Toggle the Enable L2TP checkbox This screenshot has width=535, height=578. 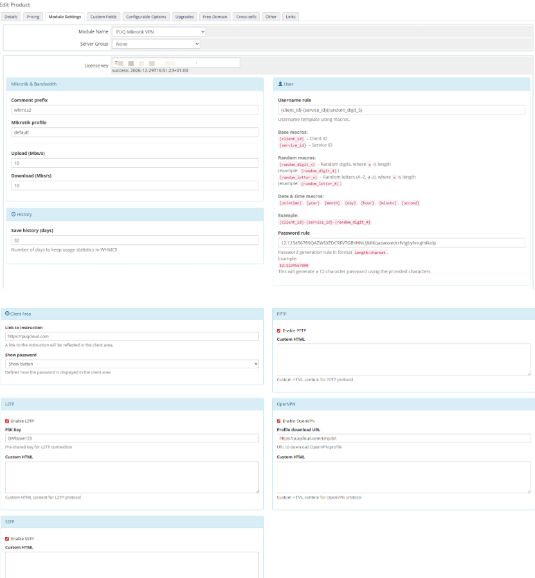7,421
